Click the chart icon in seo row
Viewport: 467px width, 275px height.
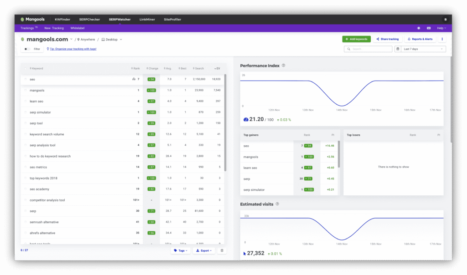[134, 79]
